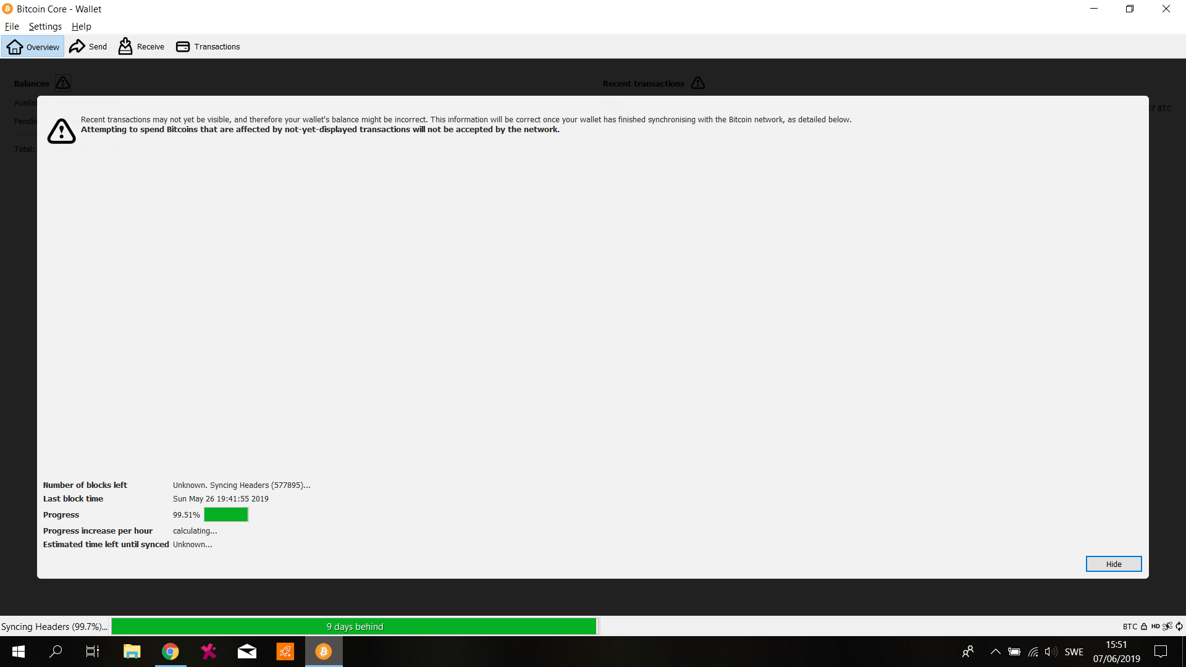Open the Settings menu
Image resolution: width=1186 pixels, height=667 pixels.
coord(45,25)
